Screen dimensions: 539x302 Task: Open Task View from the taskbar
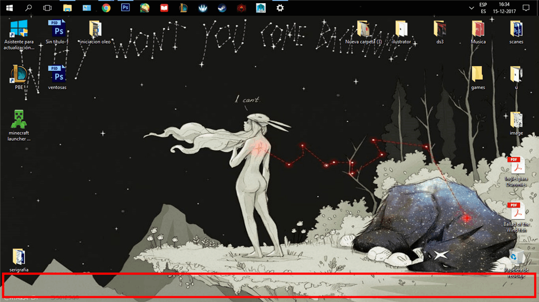coord(47,7)
